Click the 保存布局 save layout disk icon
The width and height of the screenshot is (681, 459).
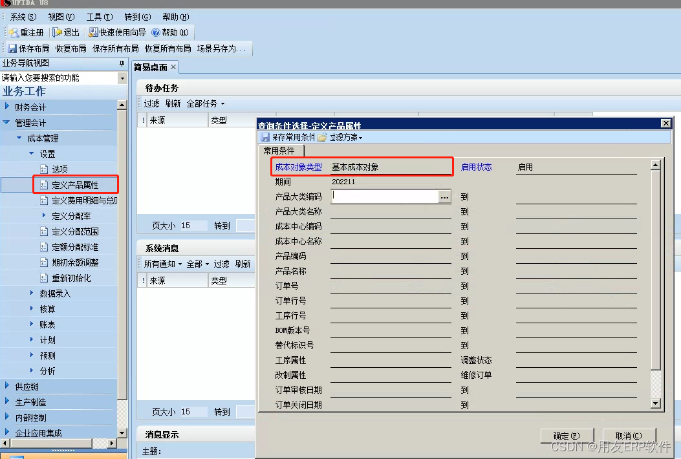pyautogui.click(x=12, y=48)
